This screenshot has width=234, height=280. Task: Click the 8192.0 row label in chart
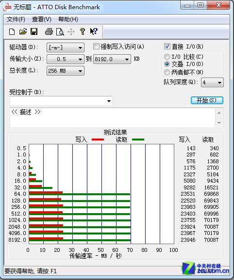pos(17,240)
